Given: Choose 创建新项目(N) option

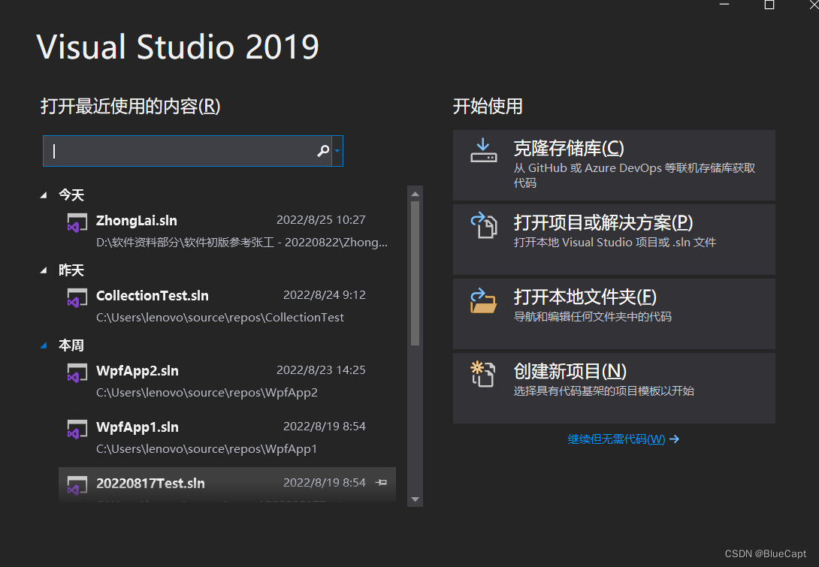Looking at the screenshot, I should coord(615,388).
